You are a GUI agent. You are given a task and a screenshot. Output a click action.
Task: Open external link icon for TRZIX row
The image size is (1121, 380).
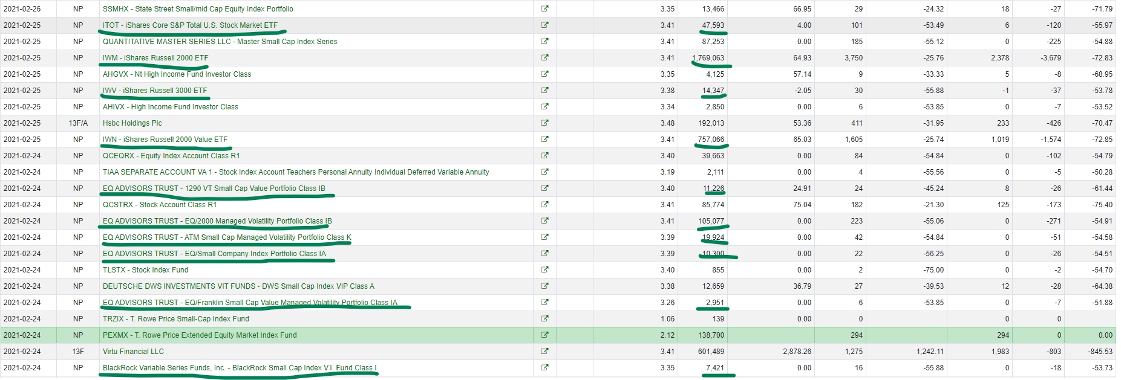coord(544,319)
